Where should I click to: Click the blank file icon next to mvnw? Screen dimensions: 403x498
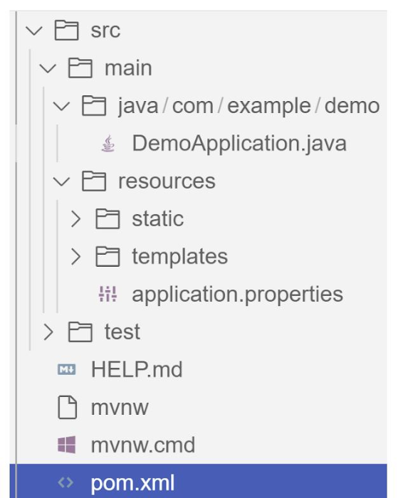point(68,408)
